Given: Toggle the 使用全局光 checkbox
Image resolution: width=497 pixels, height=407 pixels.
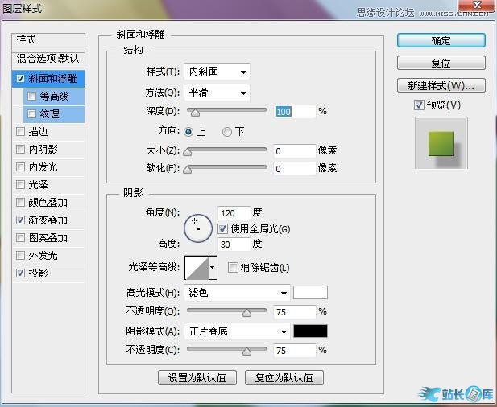Looking at the screenshot, I should [223, 229].
